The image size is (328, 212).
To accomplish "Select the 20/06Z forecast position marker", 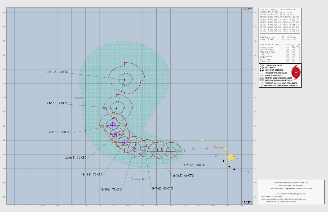I will click(x=117, y=135).
